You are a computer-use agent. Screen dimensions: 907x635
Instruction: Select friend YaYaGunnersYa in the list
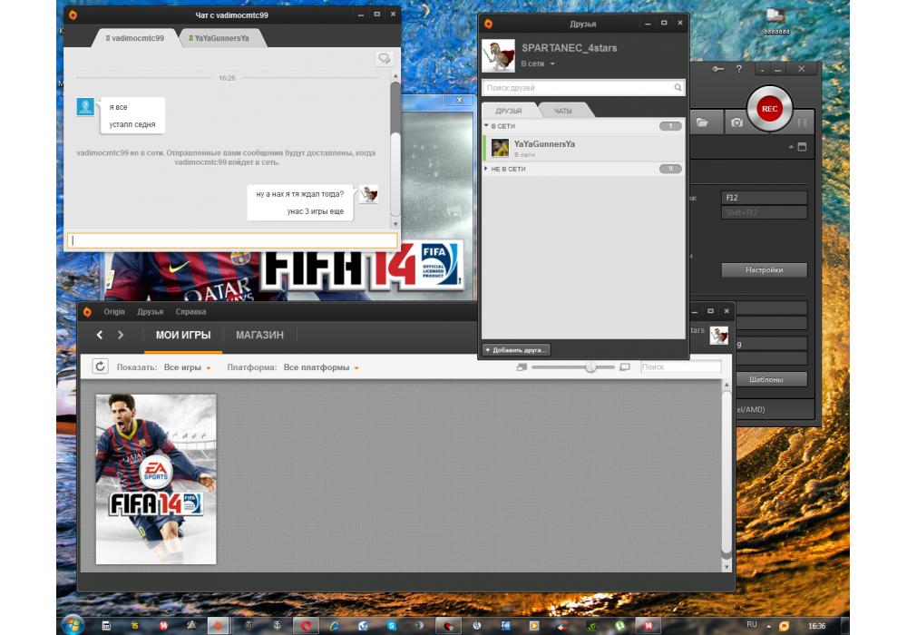583,148
